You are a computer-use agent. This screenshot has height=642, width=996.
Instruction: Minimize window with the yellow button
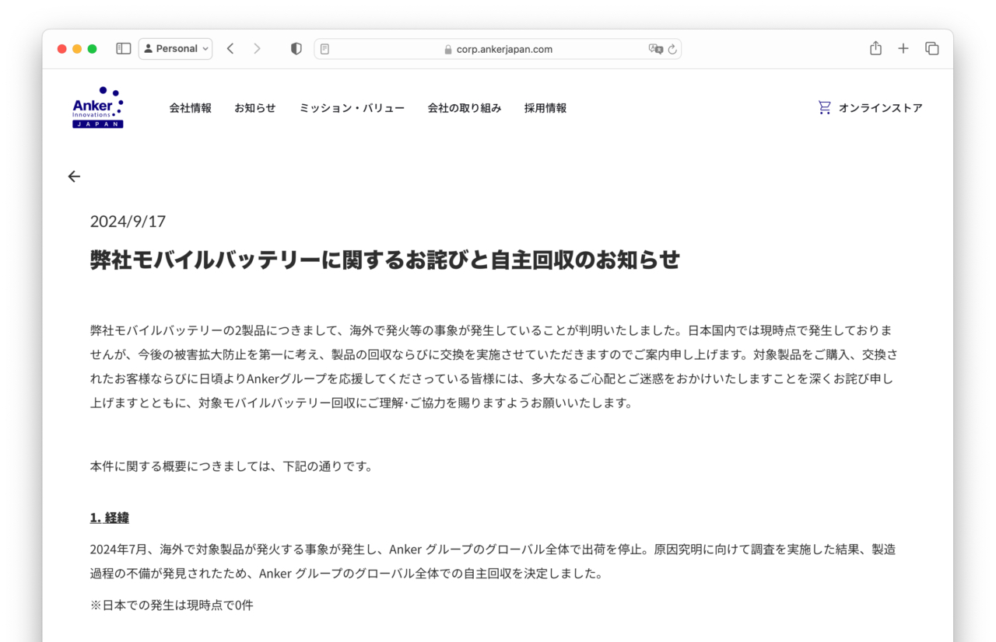[x=77, y=49]
